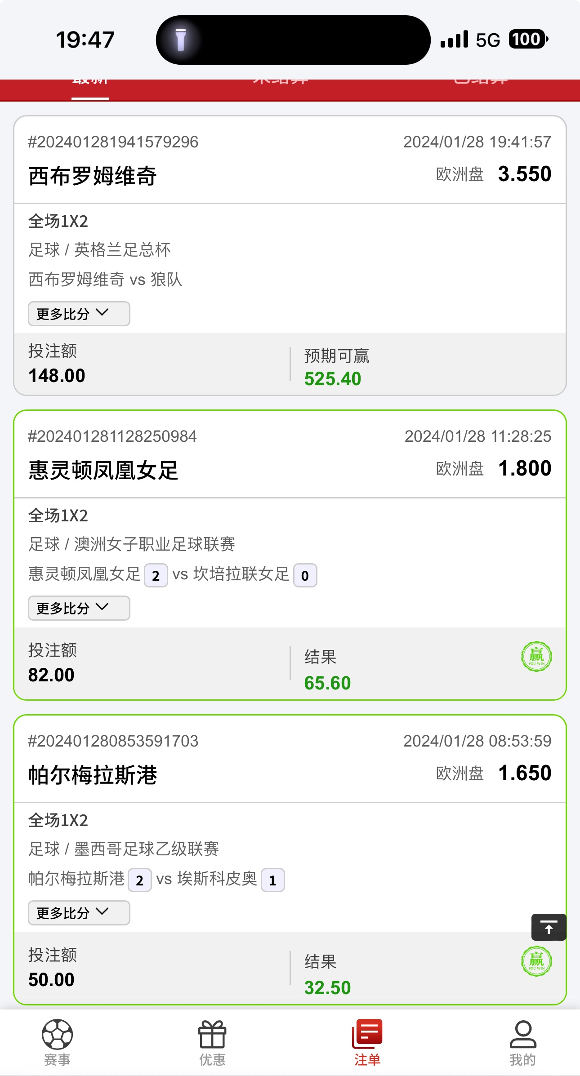The image size is (580, 1076).
Task: Tap the 赛事 soccer ball icon
Action: [x=57, y=1034]
